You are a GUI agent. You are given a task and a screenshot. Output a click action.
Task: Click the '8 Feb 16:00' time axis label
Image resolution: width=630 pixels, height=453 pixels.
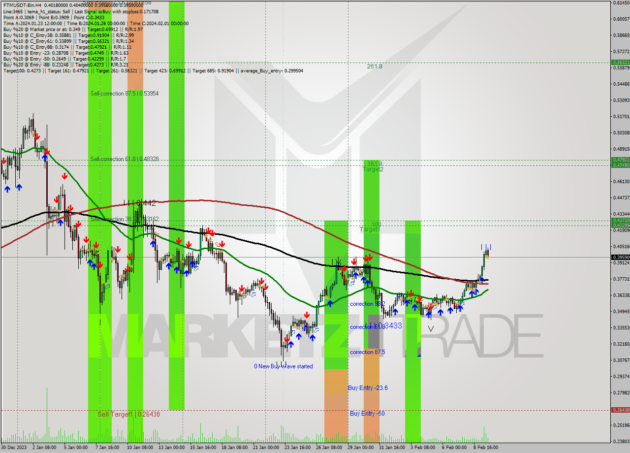485,448
